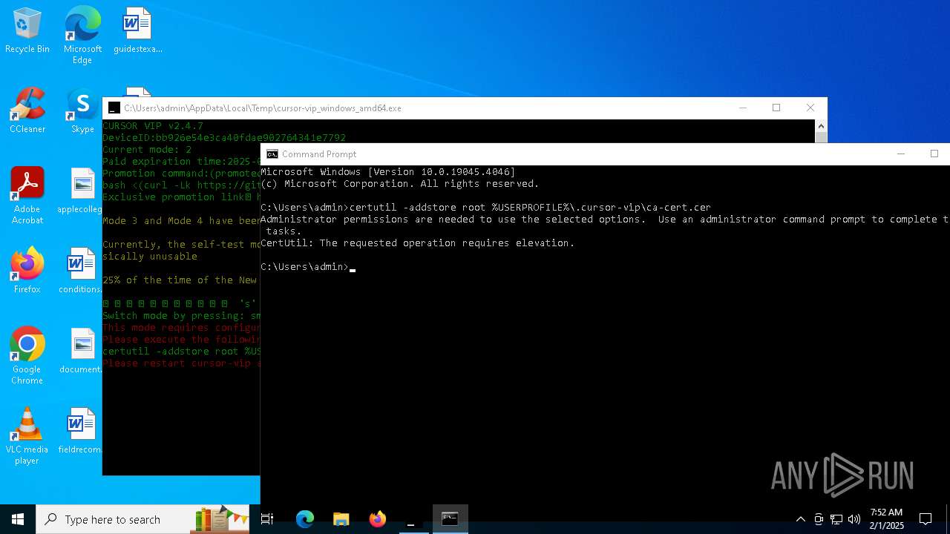This screenshot has height=534, width=950.
Task: Click the 'CURSOR VIP v2.4.7' line
Action: 153,126
